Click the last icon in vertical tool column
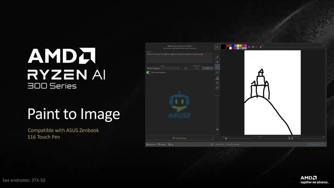 (x=217, y=87)
